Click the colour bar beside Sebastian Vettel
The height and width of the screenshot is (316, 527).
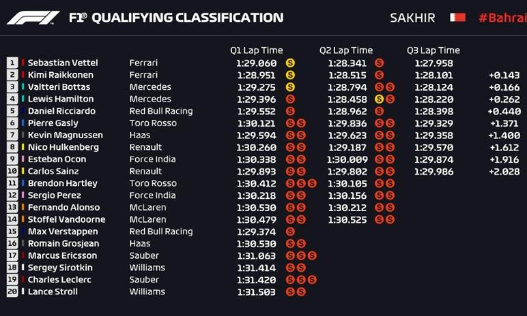pyautogui.click(x=23, y=63)
